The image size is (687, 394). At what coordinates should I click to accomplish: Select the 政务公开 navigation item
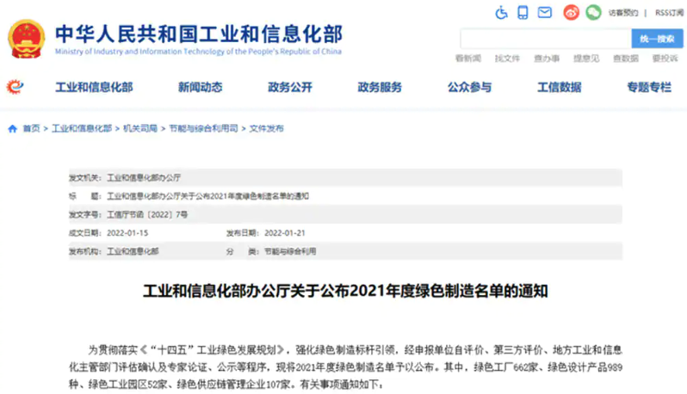coord(290,88)
